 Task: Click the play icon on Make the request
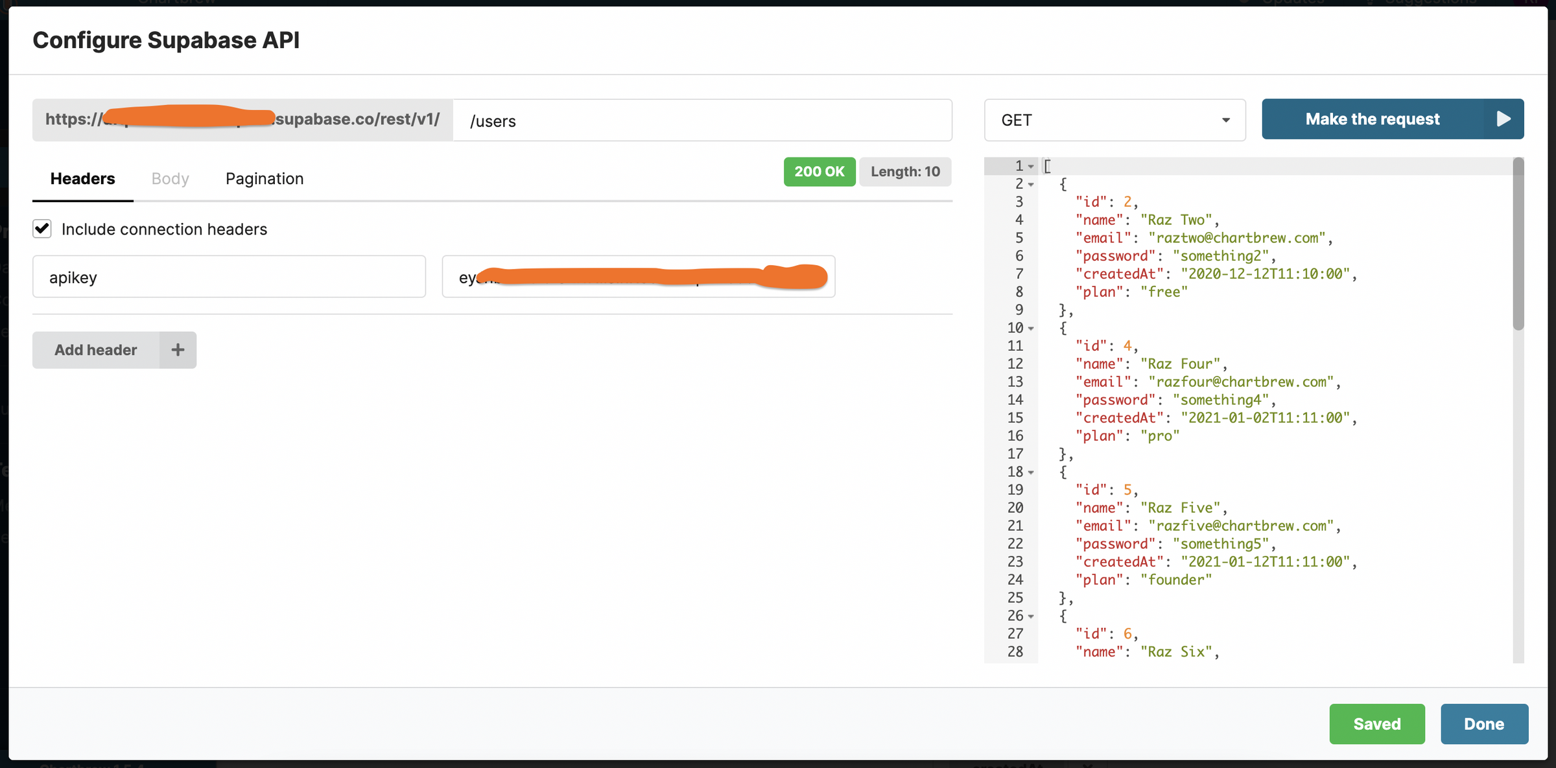point(1505,119)
